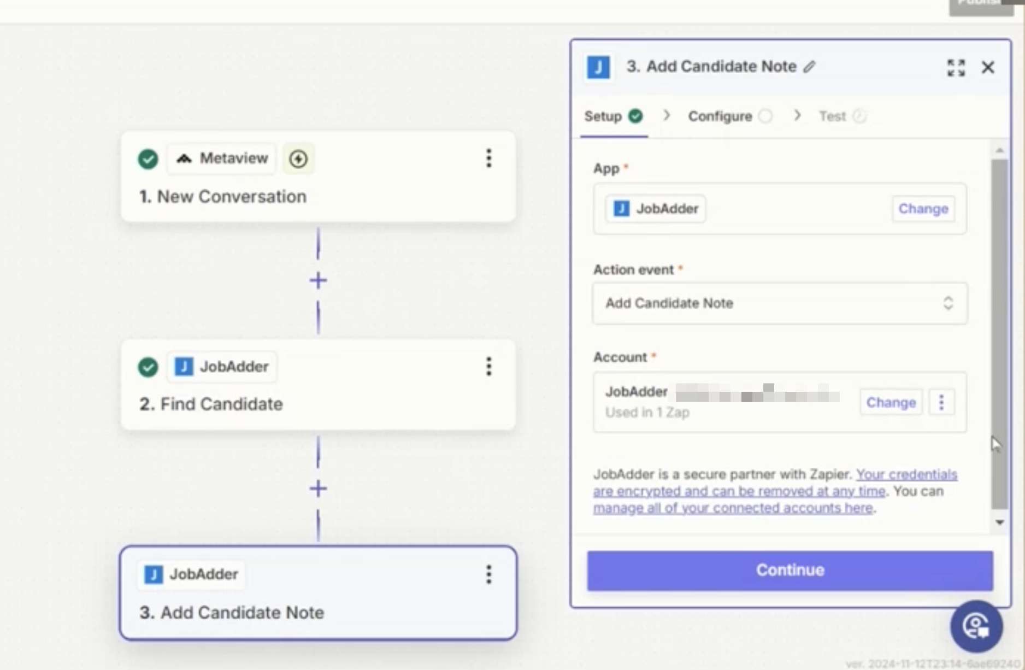1025x670 pixels.
Task: Open the Action event dropdown
Action: pos(780,303)
